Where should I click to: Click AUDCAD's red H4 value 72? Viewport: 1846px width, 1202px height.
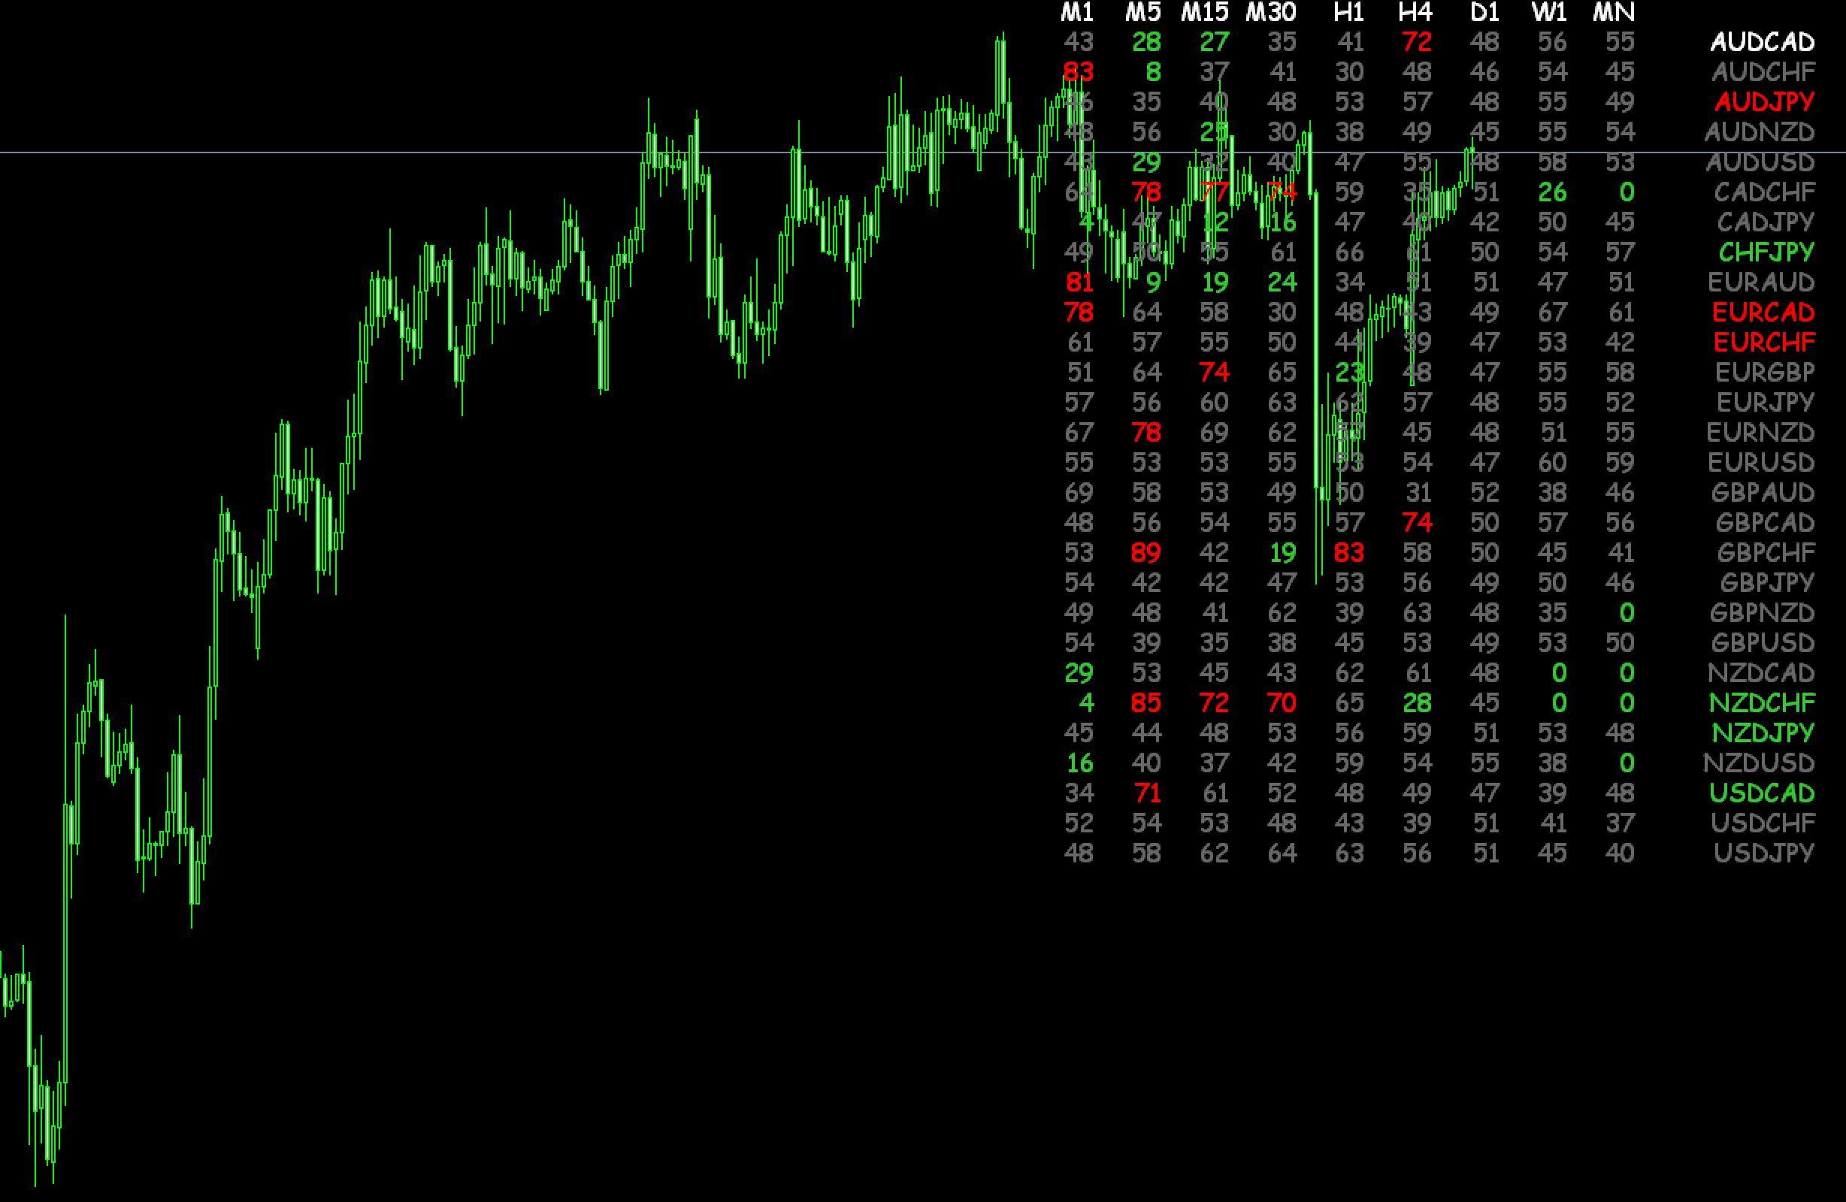point(1416,42)
